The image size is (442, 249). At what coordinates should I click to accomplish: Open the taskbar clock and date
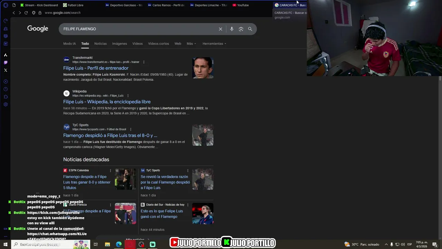pyautogui.click(x=422, y=245)
